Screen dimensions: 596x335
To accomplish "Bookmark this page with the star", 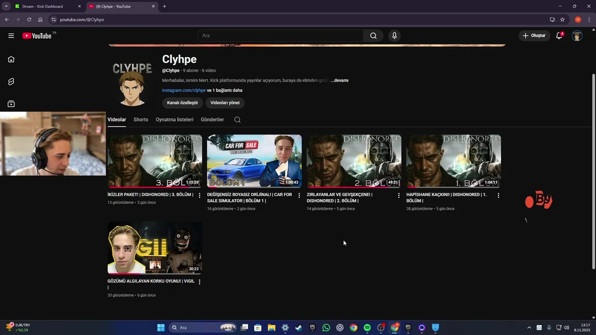I will (x=562, y=20).
